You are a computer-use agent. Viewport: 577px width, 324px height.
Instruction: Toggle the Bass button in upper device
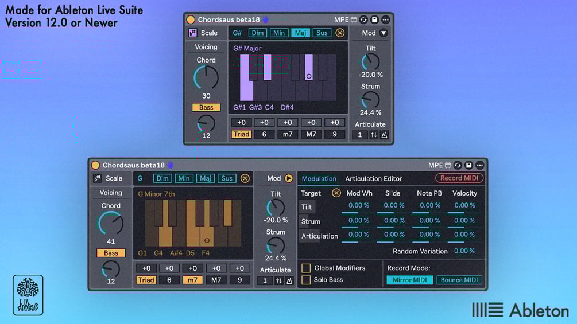point(206,107)
